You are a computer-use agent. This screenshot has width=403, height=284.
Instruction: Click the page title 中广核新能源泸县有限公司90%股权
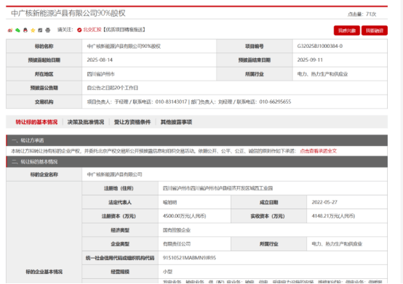tap(68, 13)
